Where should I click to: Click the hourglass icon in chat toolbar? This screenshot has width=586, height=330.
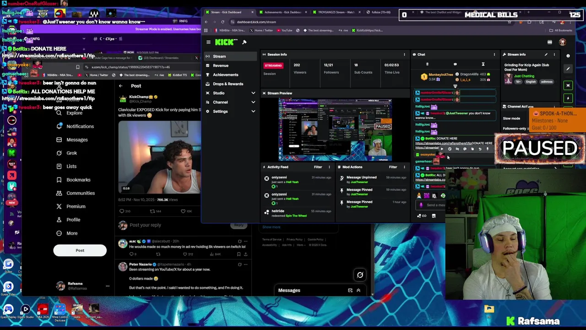[483, 65]
